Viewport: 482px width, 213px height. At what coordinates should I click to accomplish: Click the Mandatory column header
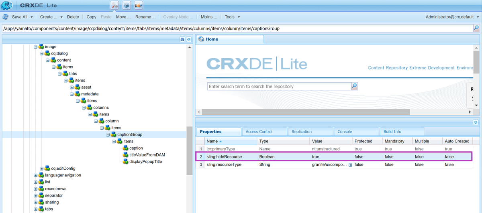(x=397, y=141)
